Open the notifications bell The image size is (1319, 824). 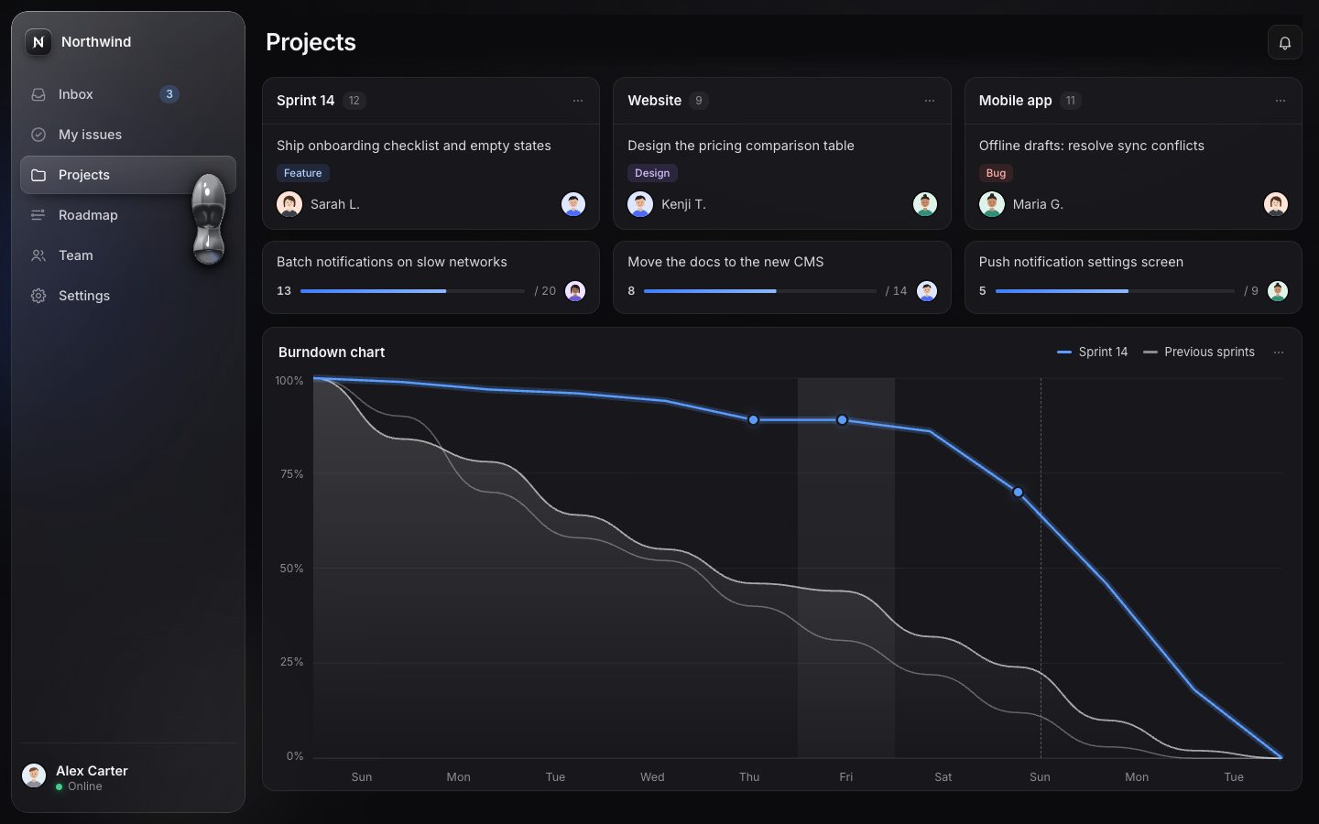point(1284,43)
